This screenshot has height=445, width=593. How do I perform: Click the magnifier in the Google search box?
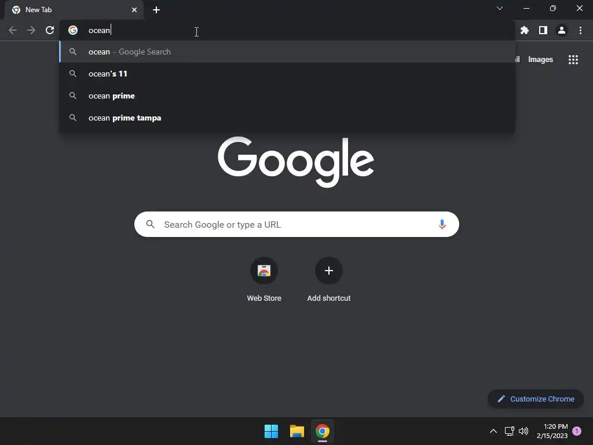click(x=151, y=224)
